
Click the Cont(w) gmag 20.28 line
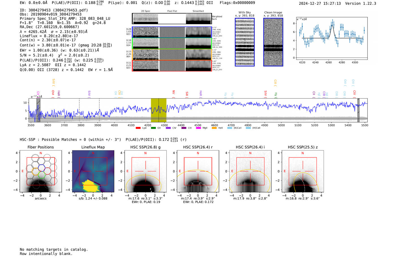(66, 45)
